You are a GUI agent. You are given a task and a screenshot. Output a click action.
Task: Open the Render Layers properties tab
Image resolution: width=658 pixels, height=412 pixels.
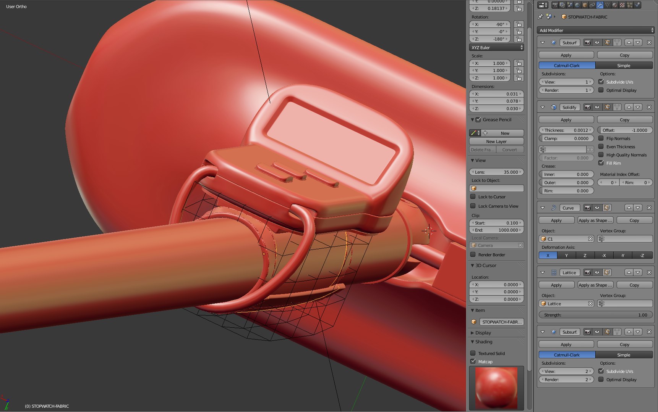point(562,5)
